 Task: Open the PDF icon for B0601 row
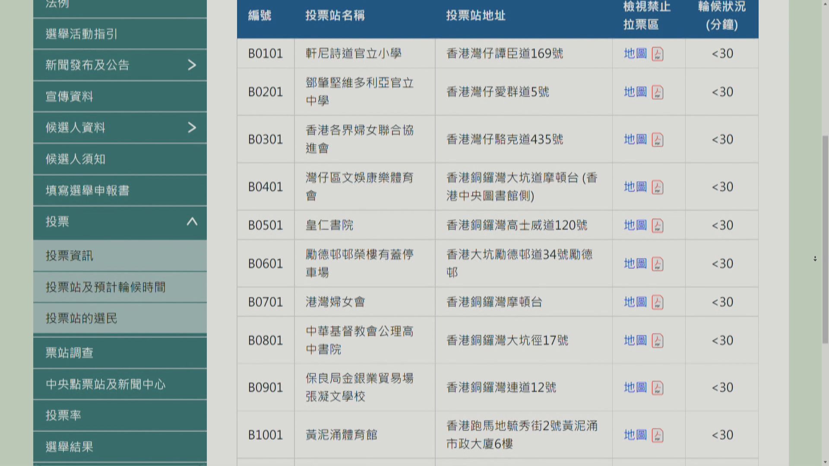[x=658, y=264]
